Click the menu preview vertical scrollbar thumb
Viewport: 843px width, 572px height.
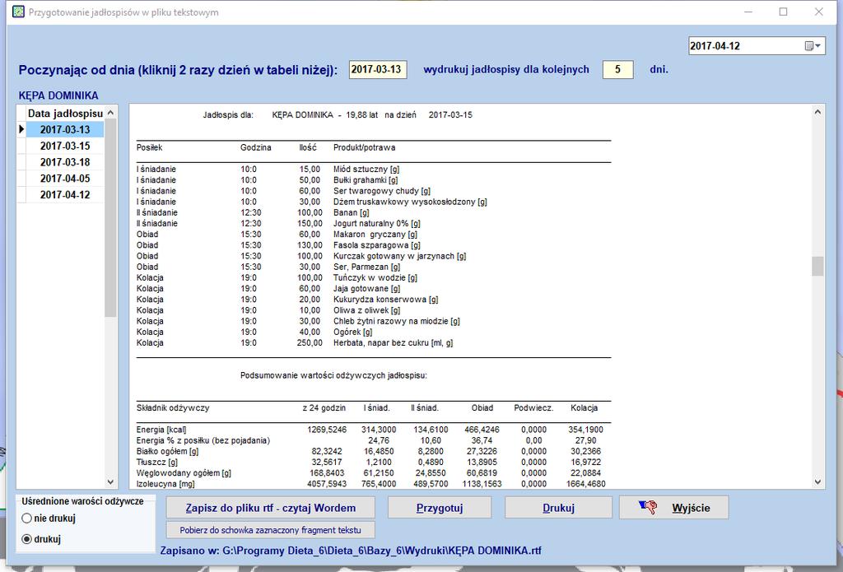[817, 266]
